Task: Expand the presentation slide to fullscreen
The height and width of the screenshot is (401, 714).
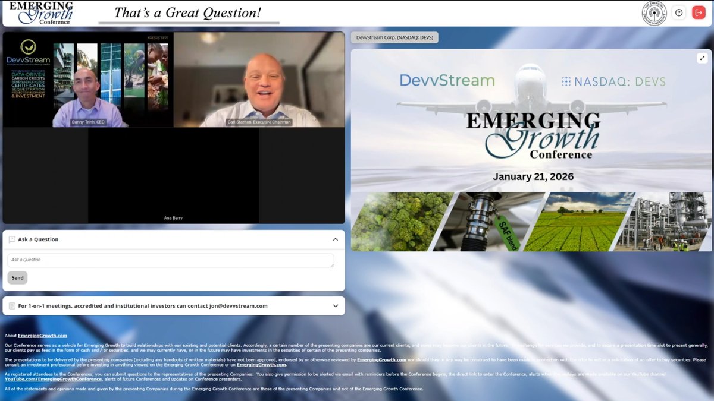Action: [x=703, y=58]
